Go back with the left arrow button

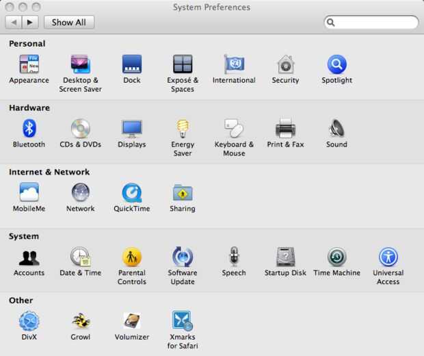click(14, 22)
